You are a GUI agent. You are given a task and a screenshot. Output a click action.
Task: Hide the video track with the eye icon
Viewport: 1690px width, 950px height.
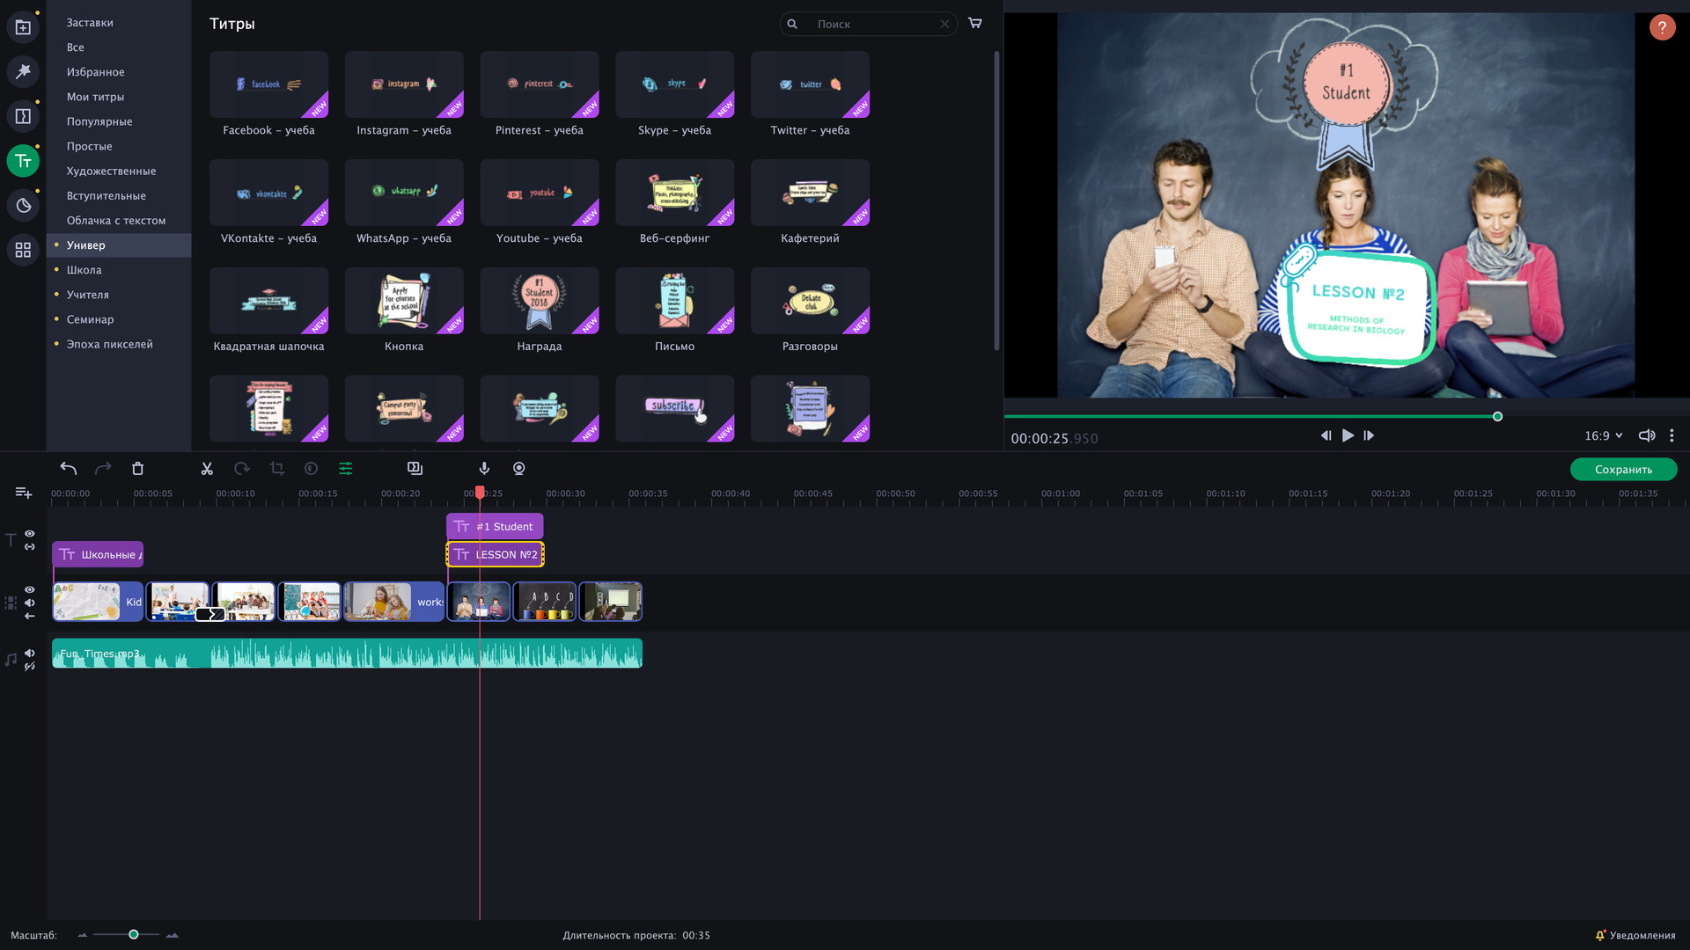pyautogui.click(x=30, y=589)
